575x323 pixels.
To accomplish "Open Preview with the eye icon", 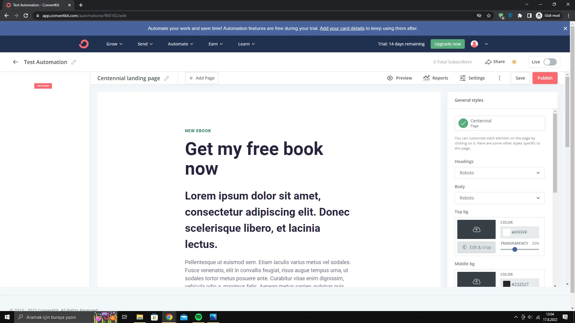I will (x=390, y=78).
